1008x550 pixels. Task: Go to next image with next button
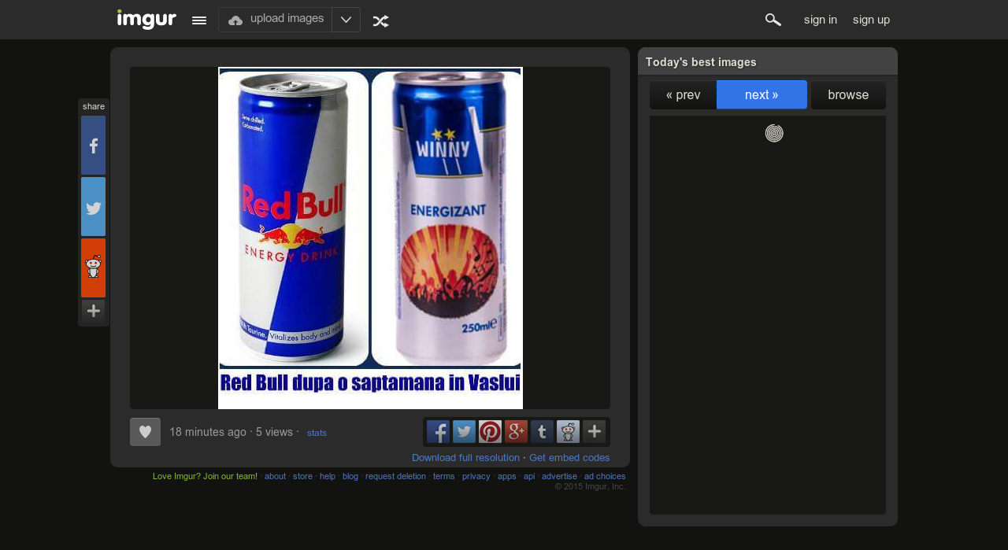(x=762, y=95)
